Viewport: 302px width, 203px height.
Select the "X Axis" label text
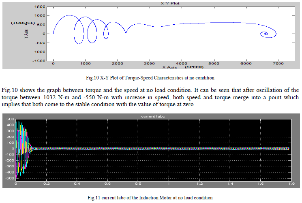tap(170, 67)
